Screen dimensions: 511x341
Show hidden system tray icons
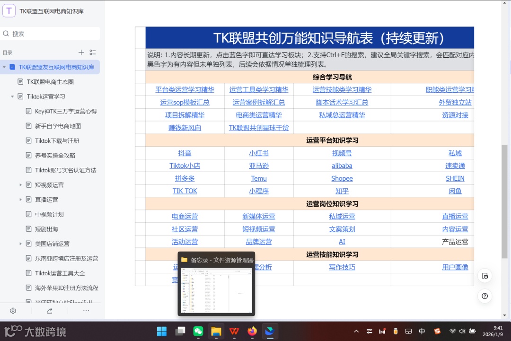pos(356,331)
